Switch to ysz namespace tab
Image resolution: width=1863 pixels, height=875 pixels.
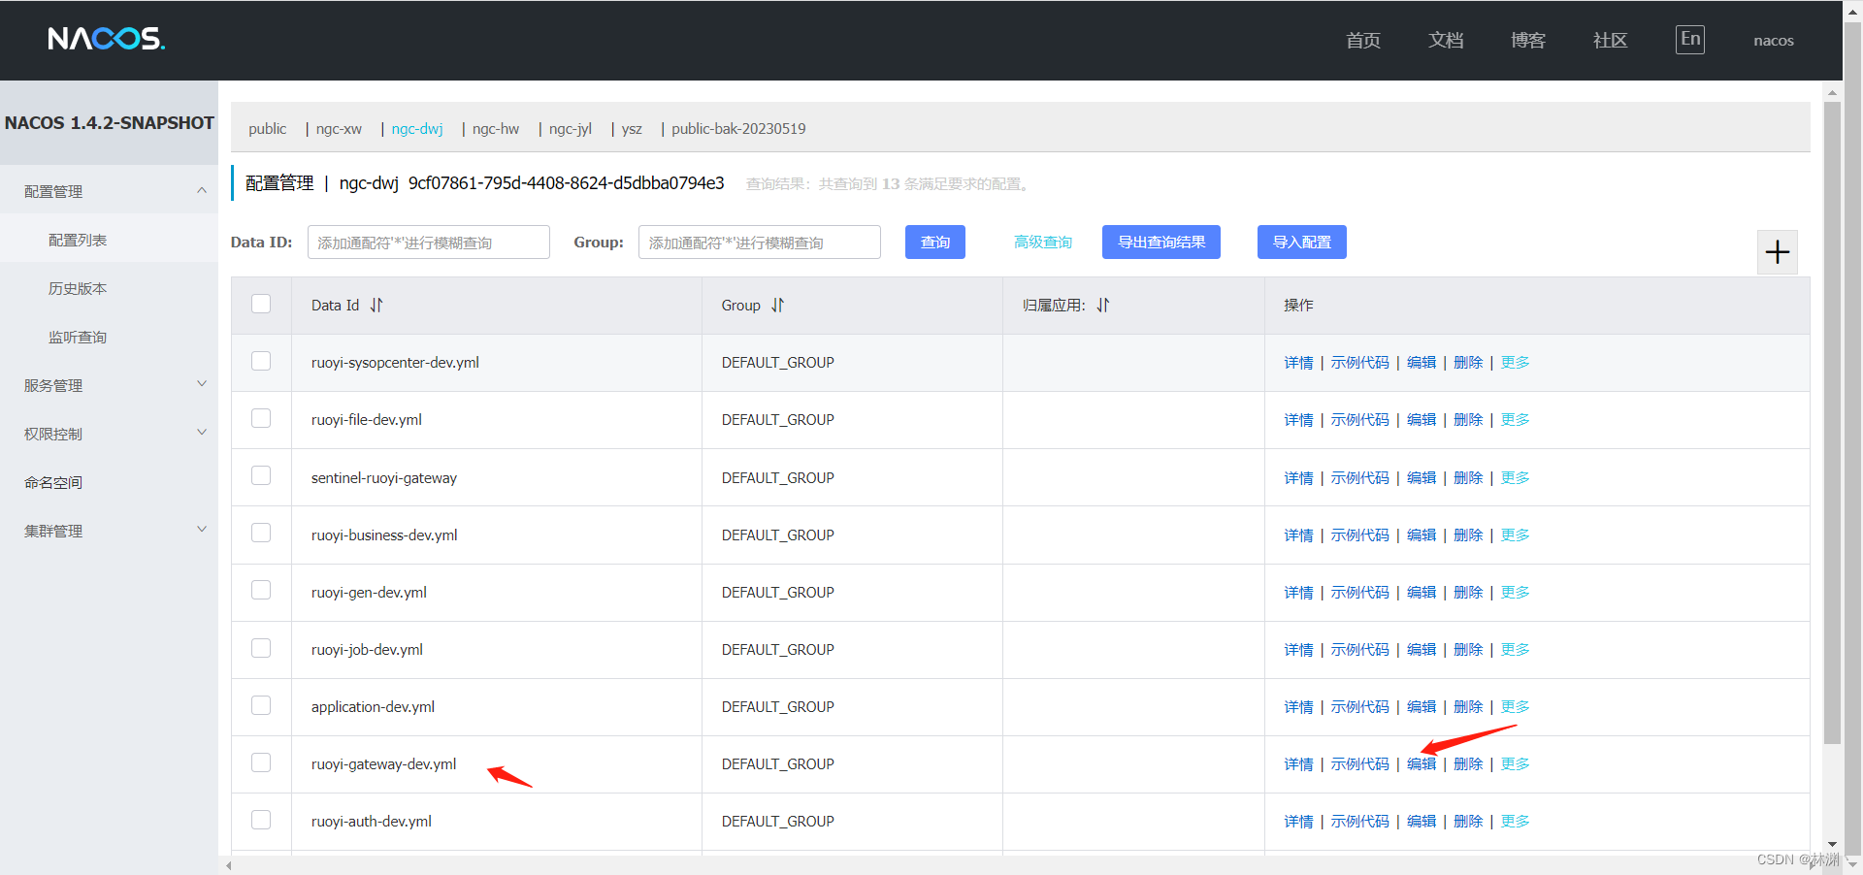(x=632, y=128)
